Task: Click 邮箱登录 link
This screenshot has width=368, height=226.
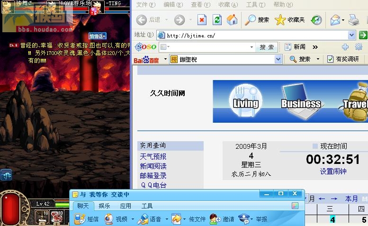Action: [153, 176]
